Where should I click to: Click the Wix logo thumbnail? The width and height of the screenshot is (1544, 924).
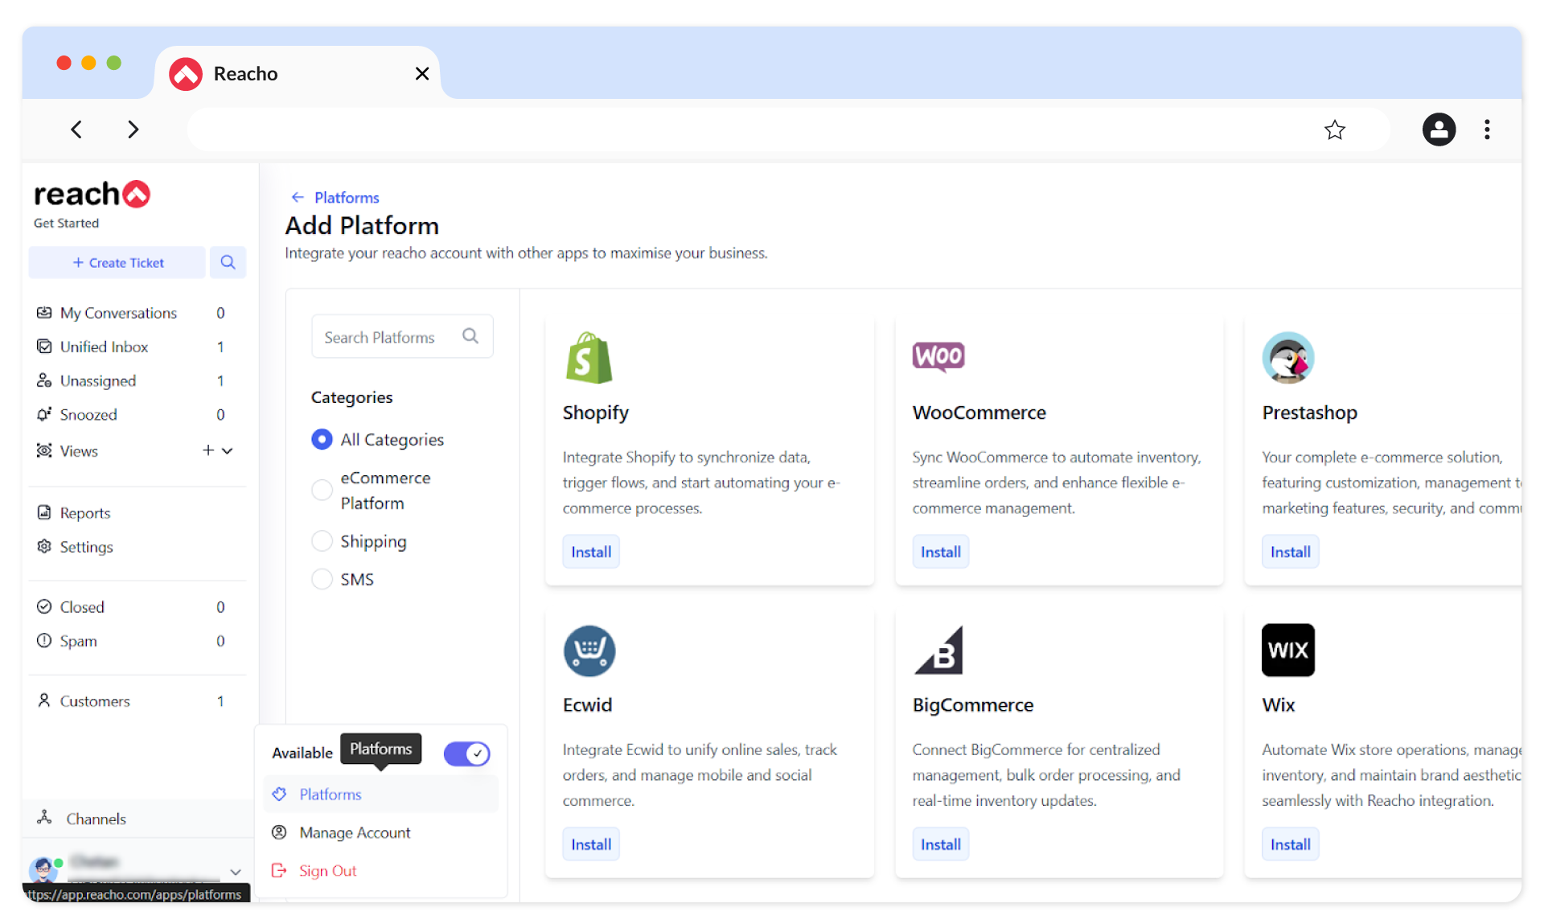[x=1287, y=650]
